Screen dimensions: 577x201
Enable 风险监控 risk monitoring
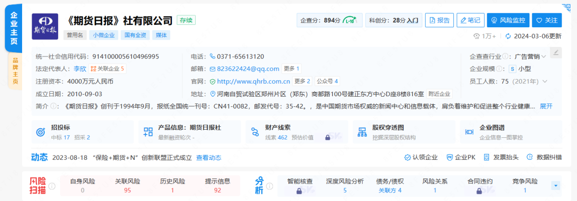509,20
